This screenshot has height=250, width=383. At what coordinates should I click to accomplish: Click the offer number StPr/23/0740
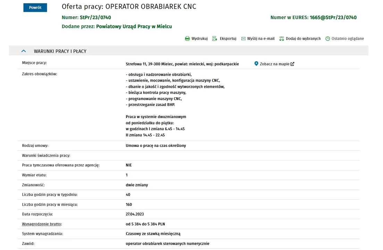pos(95,17)
